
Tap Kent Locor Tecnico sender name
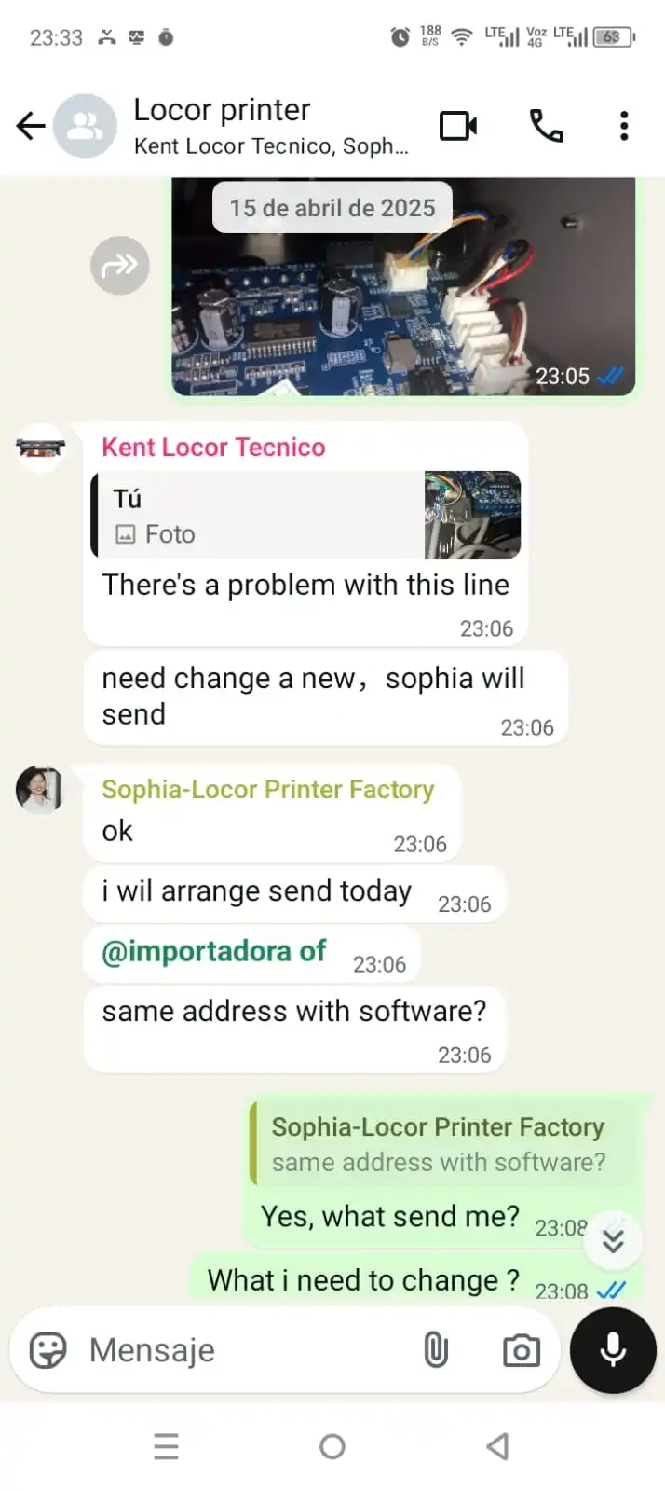pos(213,448)
